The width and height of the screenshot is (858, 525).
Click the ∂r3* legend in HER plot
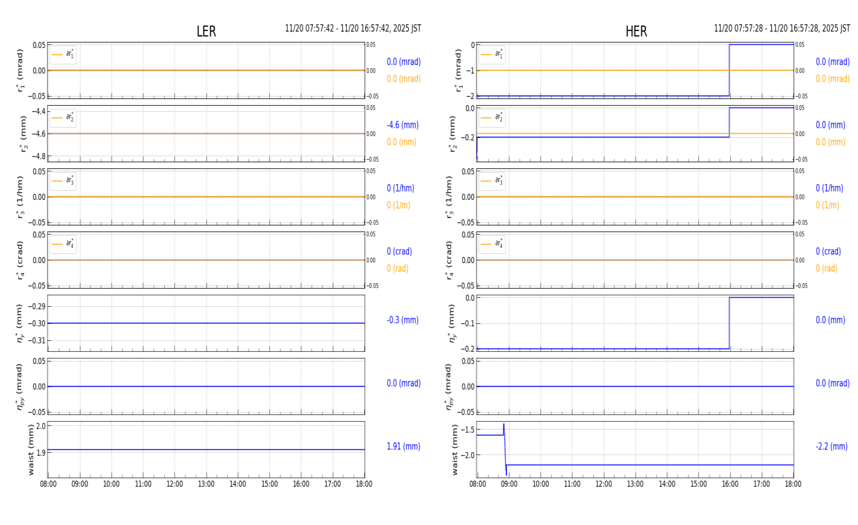pos(492,181)
